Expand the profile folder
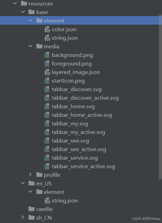Screen dimensions: 162x223 (x=30, y=175)
